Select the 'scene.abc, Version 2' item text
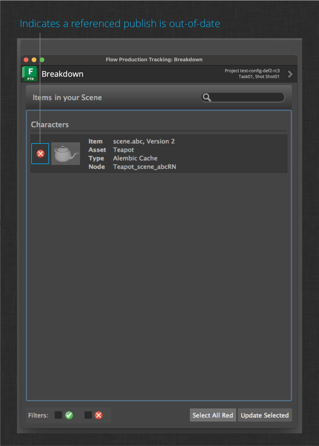This screenshot has height=446, width=319. point(144,141)
